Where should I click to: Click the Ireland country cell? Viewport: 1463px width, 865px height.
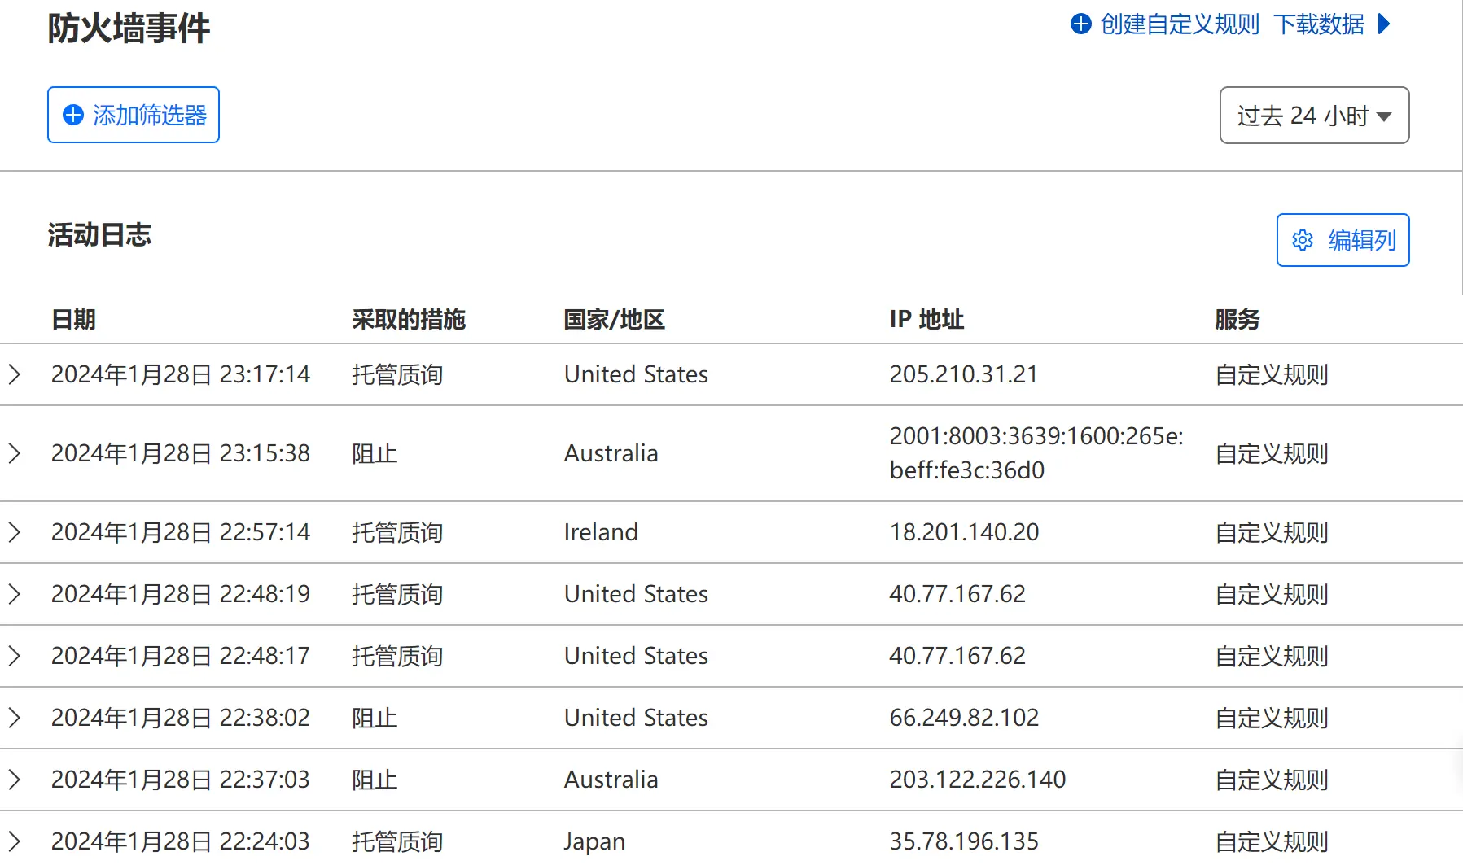601,532
